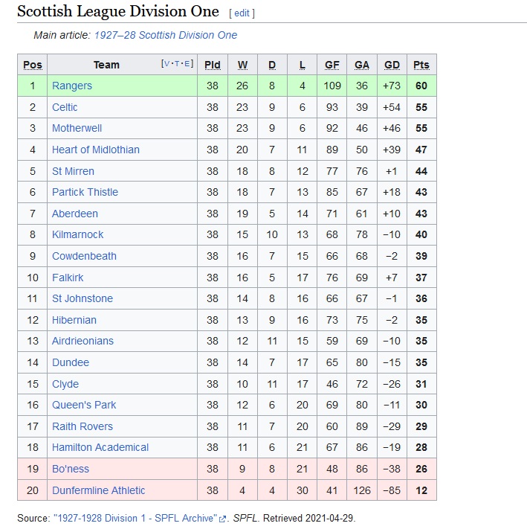Viewport: 527px width, 532px height.
Task: Select the Kilmarnock team link
Action: tap(77, 234)
